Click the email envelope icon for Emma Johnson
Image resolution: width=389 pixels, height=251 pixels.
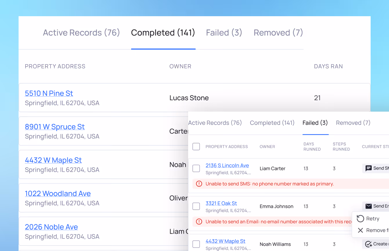tap(368, 206)
